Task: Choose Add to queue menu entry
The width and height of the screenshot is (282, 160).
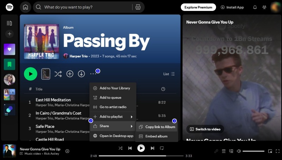Action: [113, 97]
